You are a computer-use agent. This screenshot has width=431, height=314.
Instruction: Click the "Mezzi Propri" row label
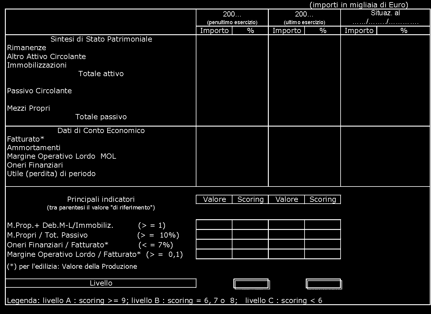(x=28, y=108)
